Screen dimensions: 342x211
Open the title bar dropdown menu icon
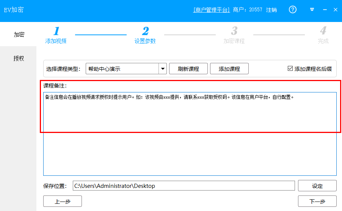[x=312, y=10]
